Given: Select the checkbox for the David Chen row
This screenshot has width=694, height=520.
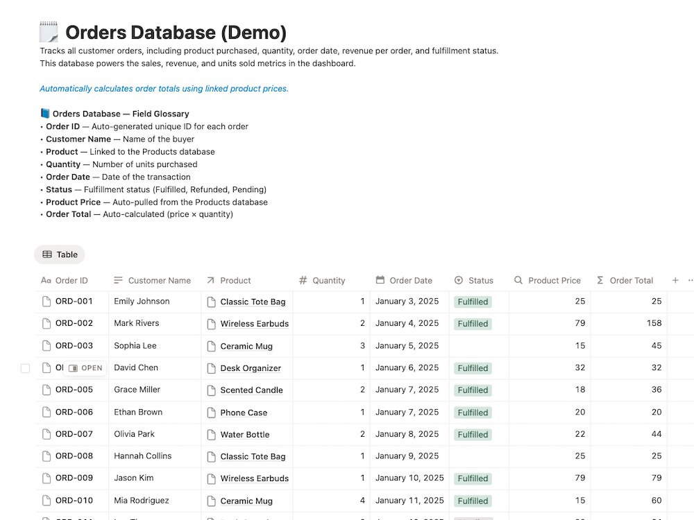Looking at the screenshot, I should pyautogui.click(x=25, y=368).
